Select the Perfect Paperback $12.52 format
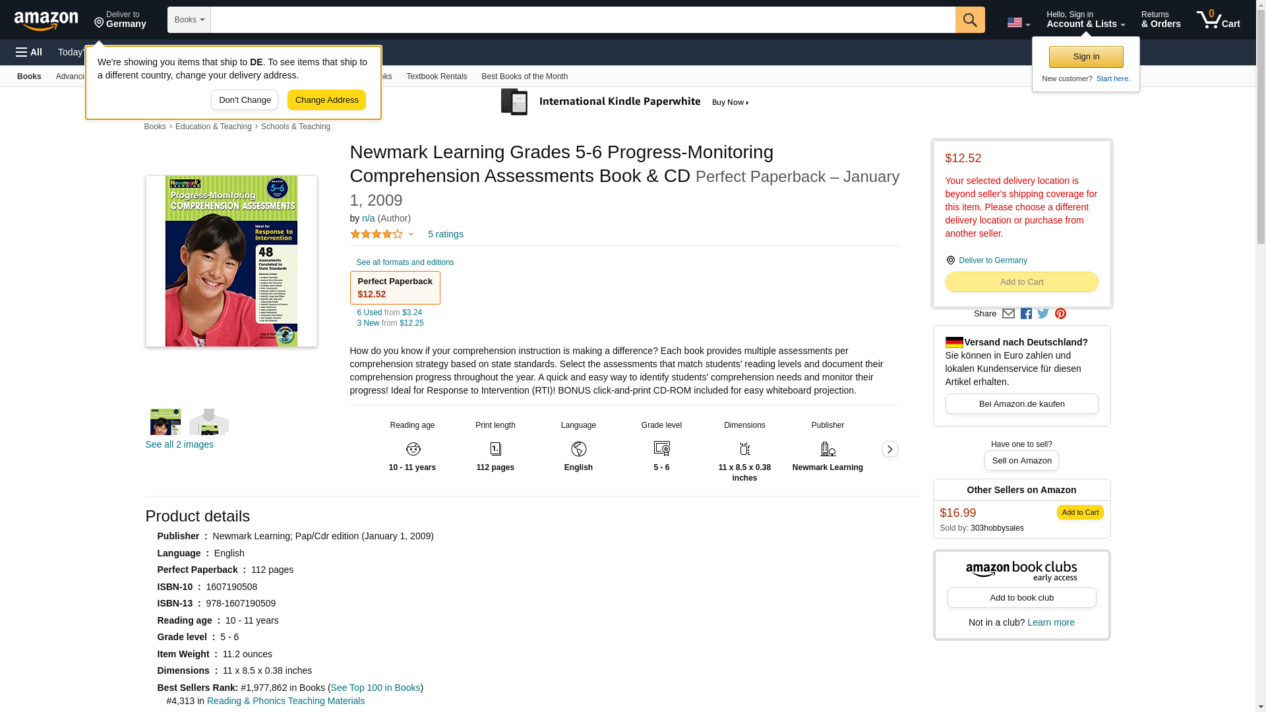The image size is (1266, 712). [394, 288]
